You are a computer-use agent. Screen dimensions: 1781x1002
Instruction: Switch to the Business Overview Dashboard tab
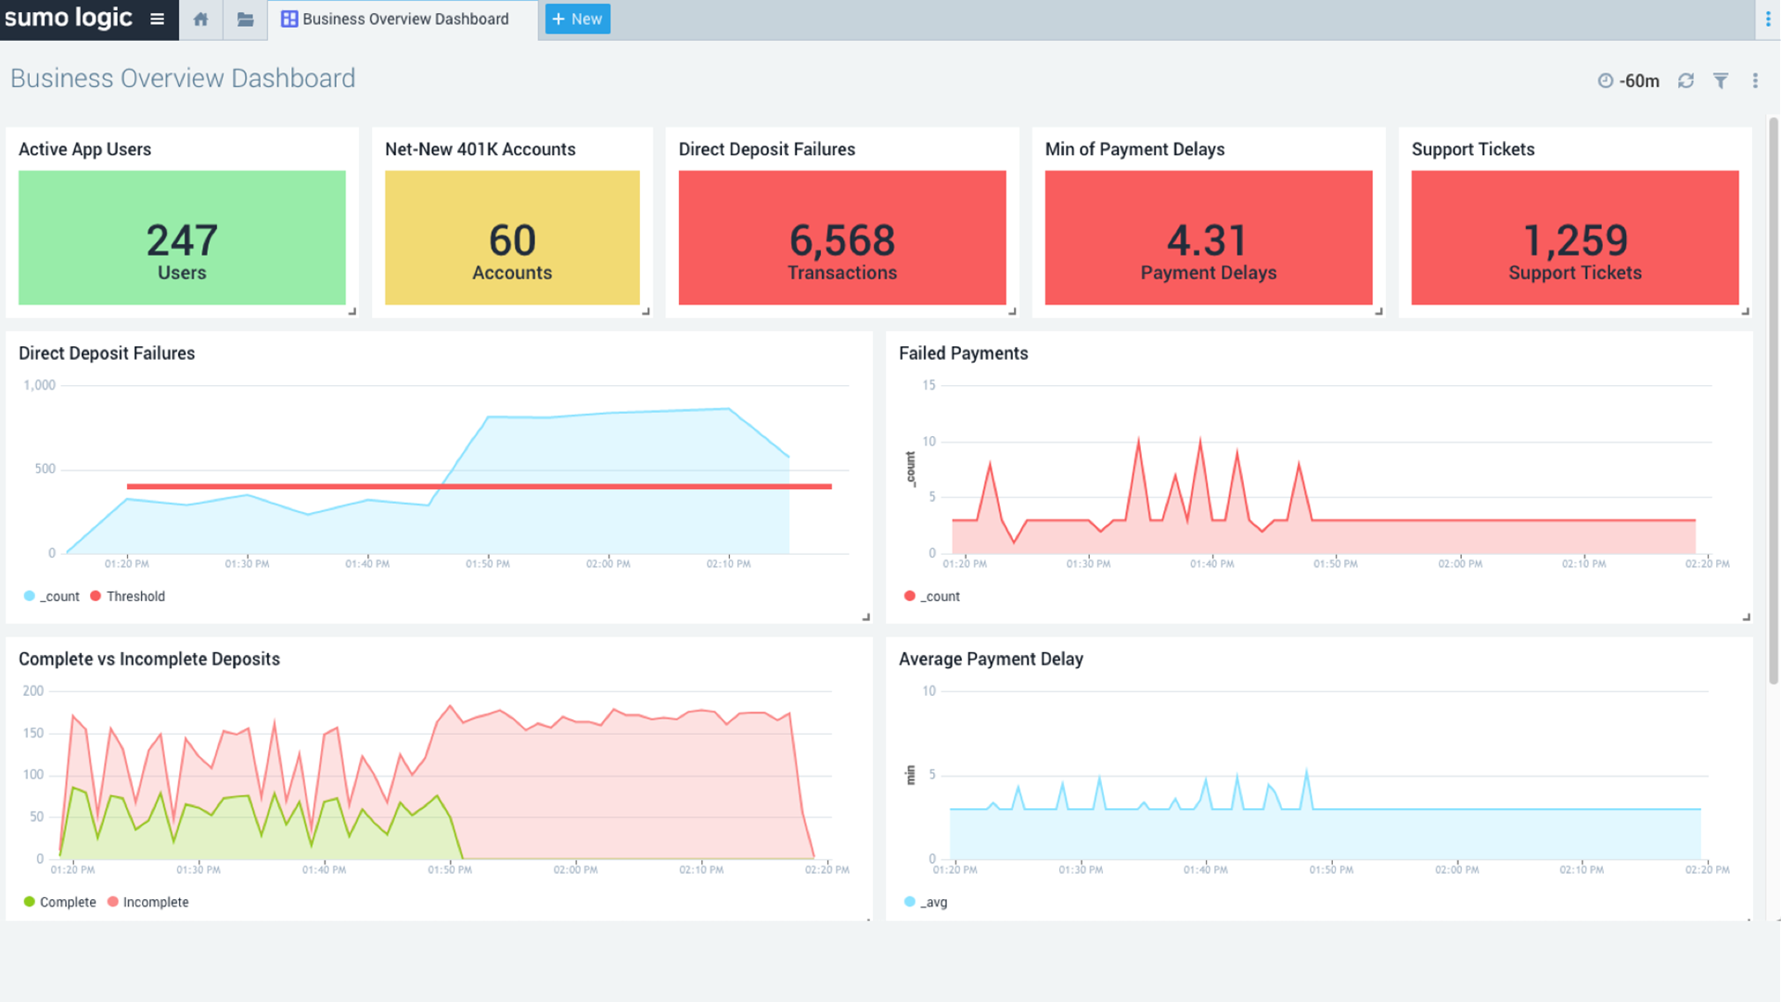(402, 18)
